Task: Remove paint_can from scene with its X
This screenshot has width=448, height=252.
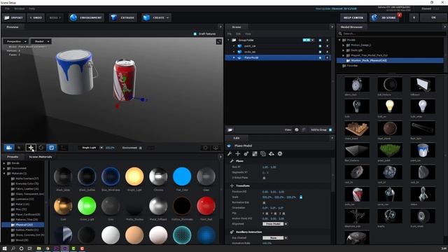Action: pos(328,46)
